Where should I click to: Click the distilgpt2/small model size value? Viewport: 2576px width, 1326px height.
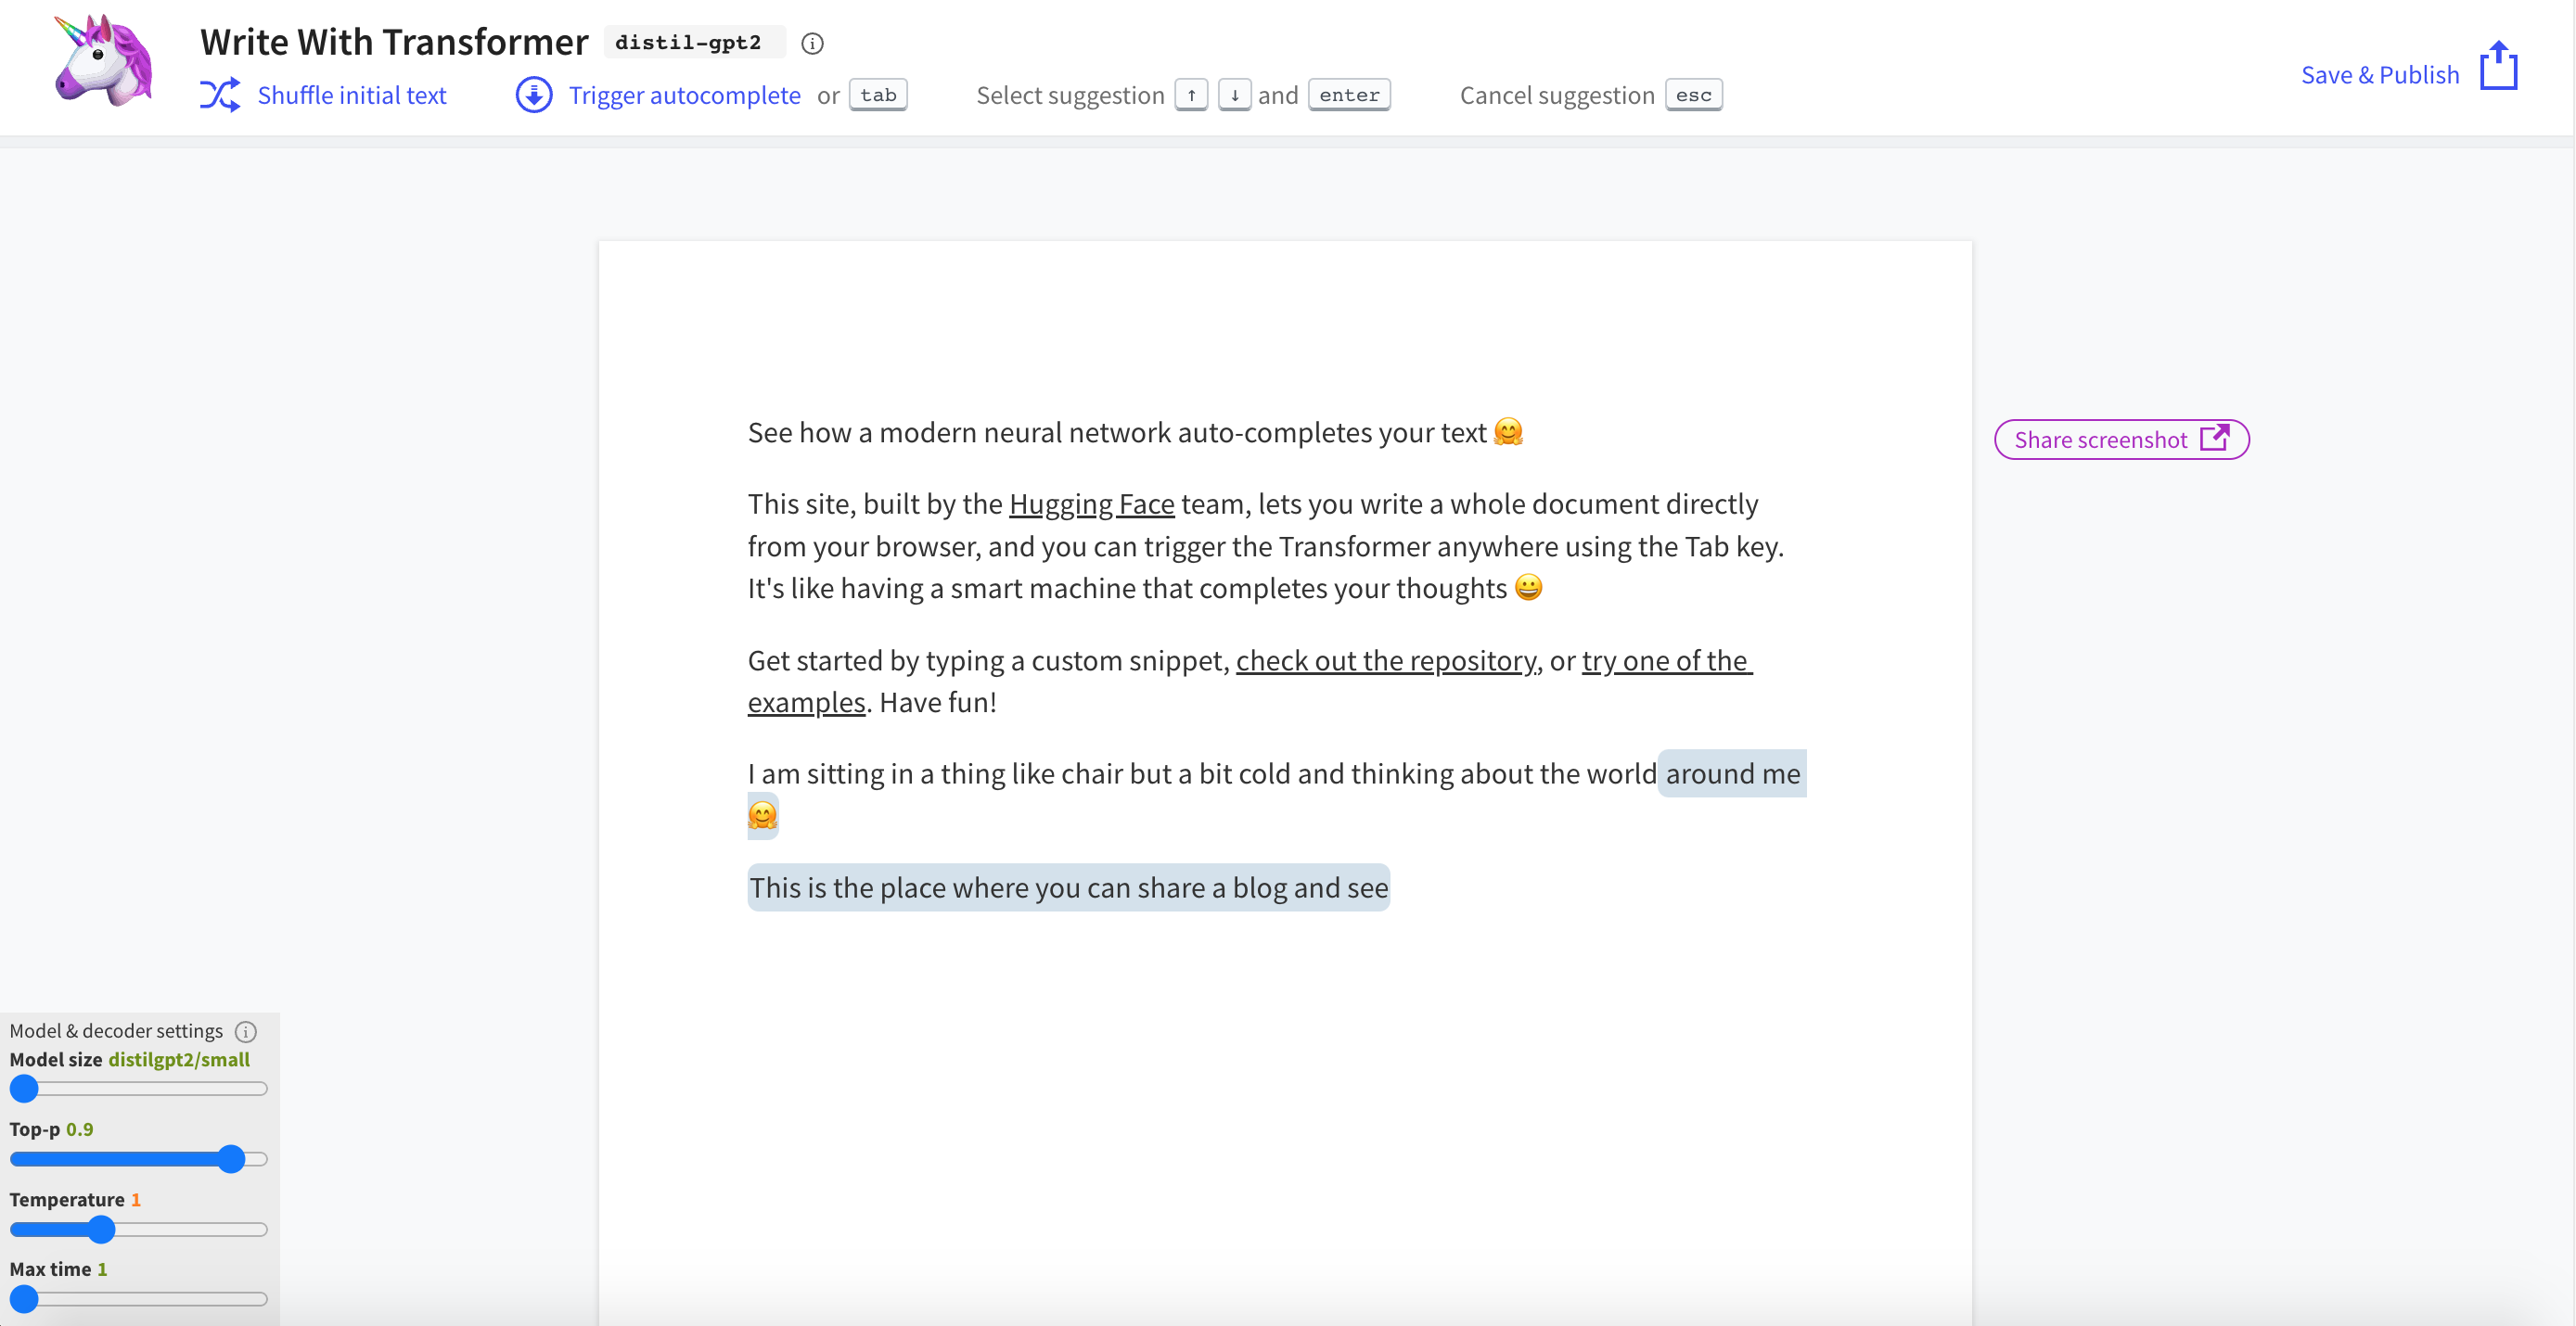click(x=179, y=1059)
